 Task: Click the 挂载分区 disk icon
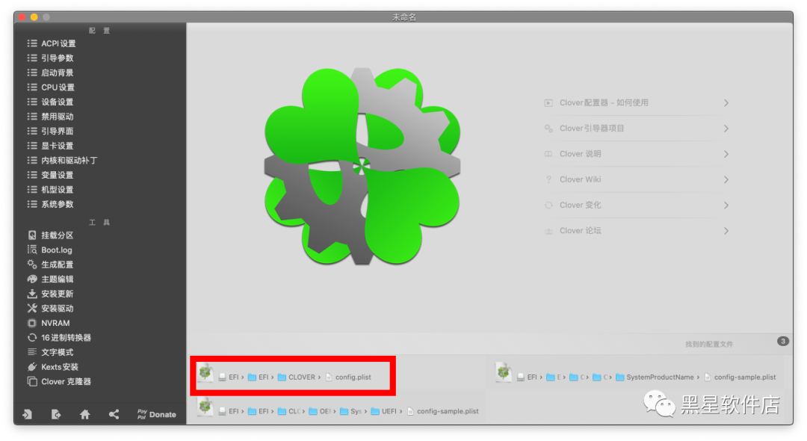click(x=32, y=235)
